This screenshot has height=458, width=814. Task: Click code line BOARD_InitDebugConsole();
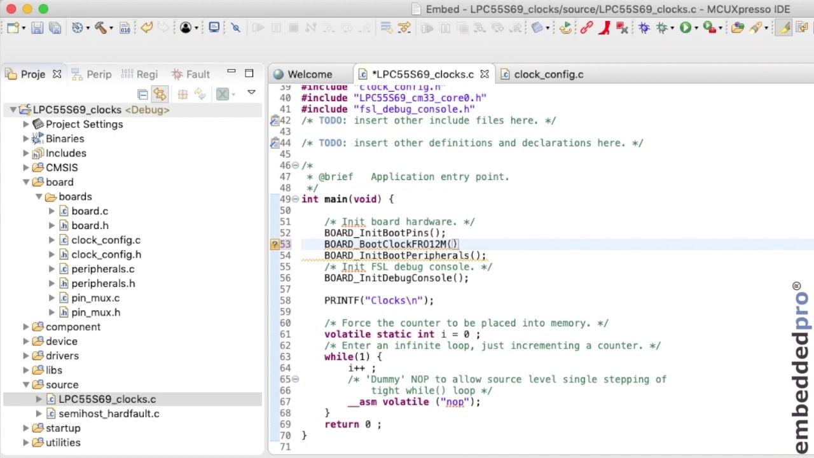click(396, 278)
